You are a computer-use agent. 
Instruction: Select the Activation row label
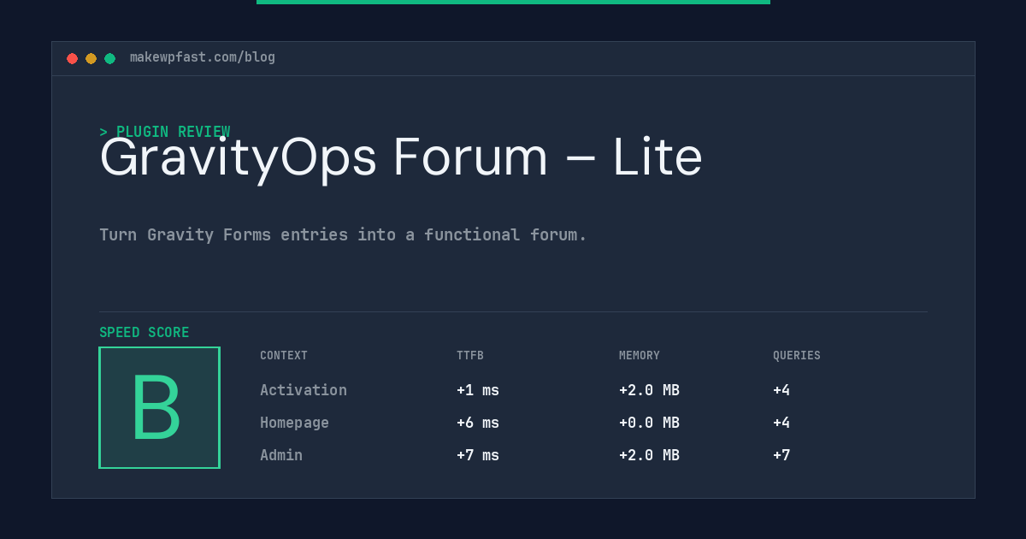(x=304, y=390)
